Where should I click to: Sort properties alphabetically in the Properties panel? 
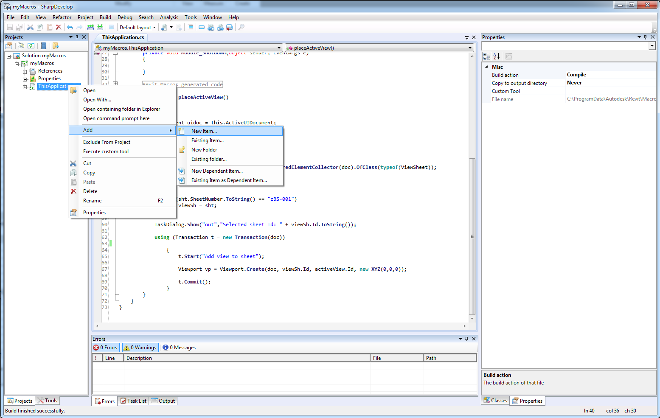tap(496, 56)
